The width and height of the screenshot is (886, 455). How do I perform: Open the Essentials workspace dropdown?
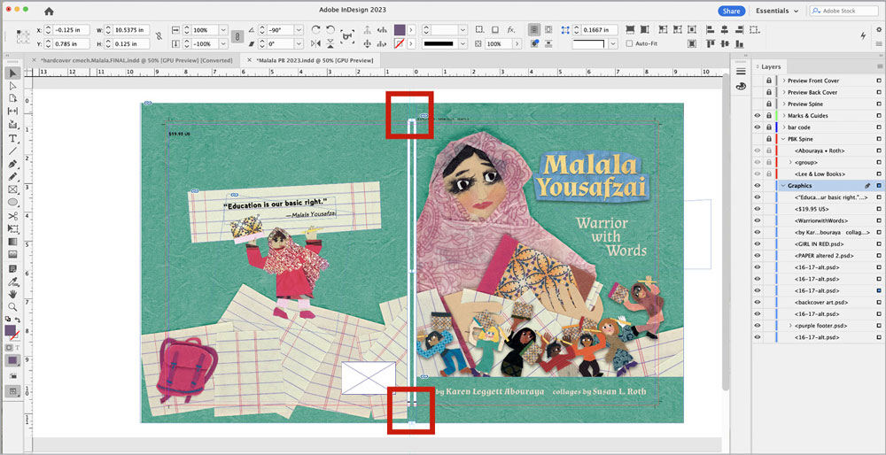pos(778,11)
